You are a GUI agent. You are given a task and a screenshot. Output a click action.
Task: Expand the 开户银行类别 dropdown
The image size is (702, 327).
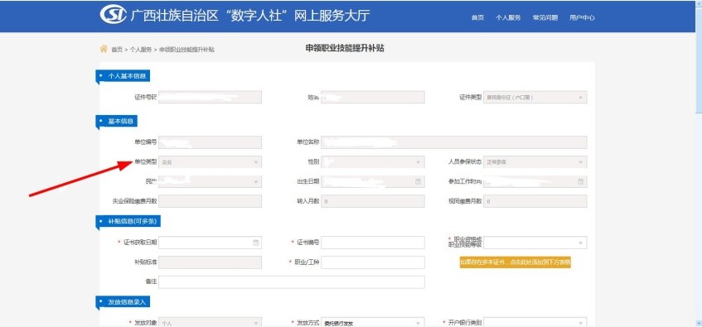coord(535,322)
